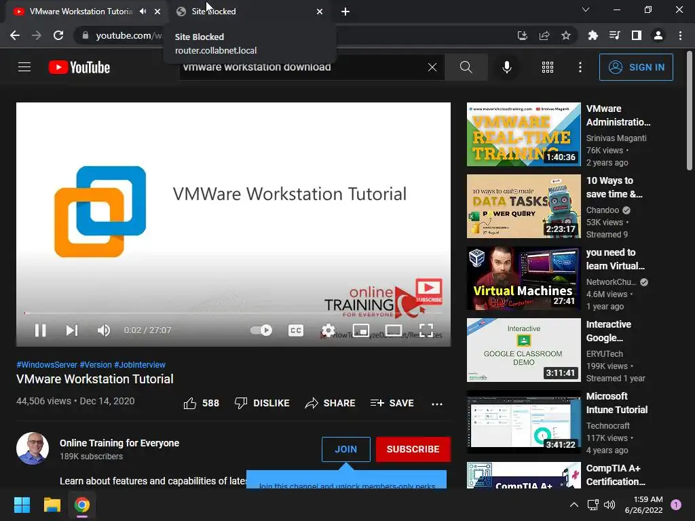Switch to theater mode
This screenshot has width=695, height=521.
394,330
